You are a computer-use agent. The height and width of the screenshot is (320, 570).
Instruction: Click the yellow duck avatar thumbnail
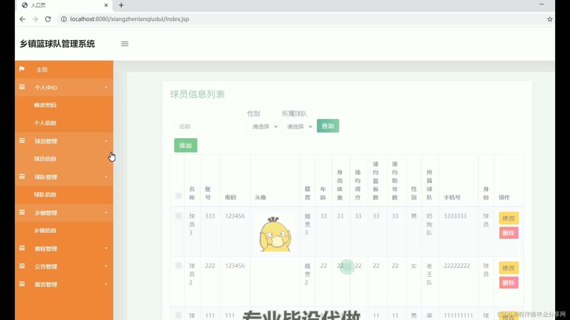[275, 232]
